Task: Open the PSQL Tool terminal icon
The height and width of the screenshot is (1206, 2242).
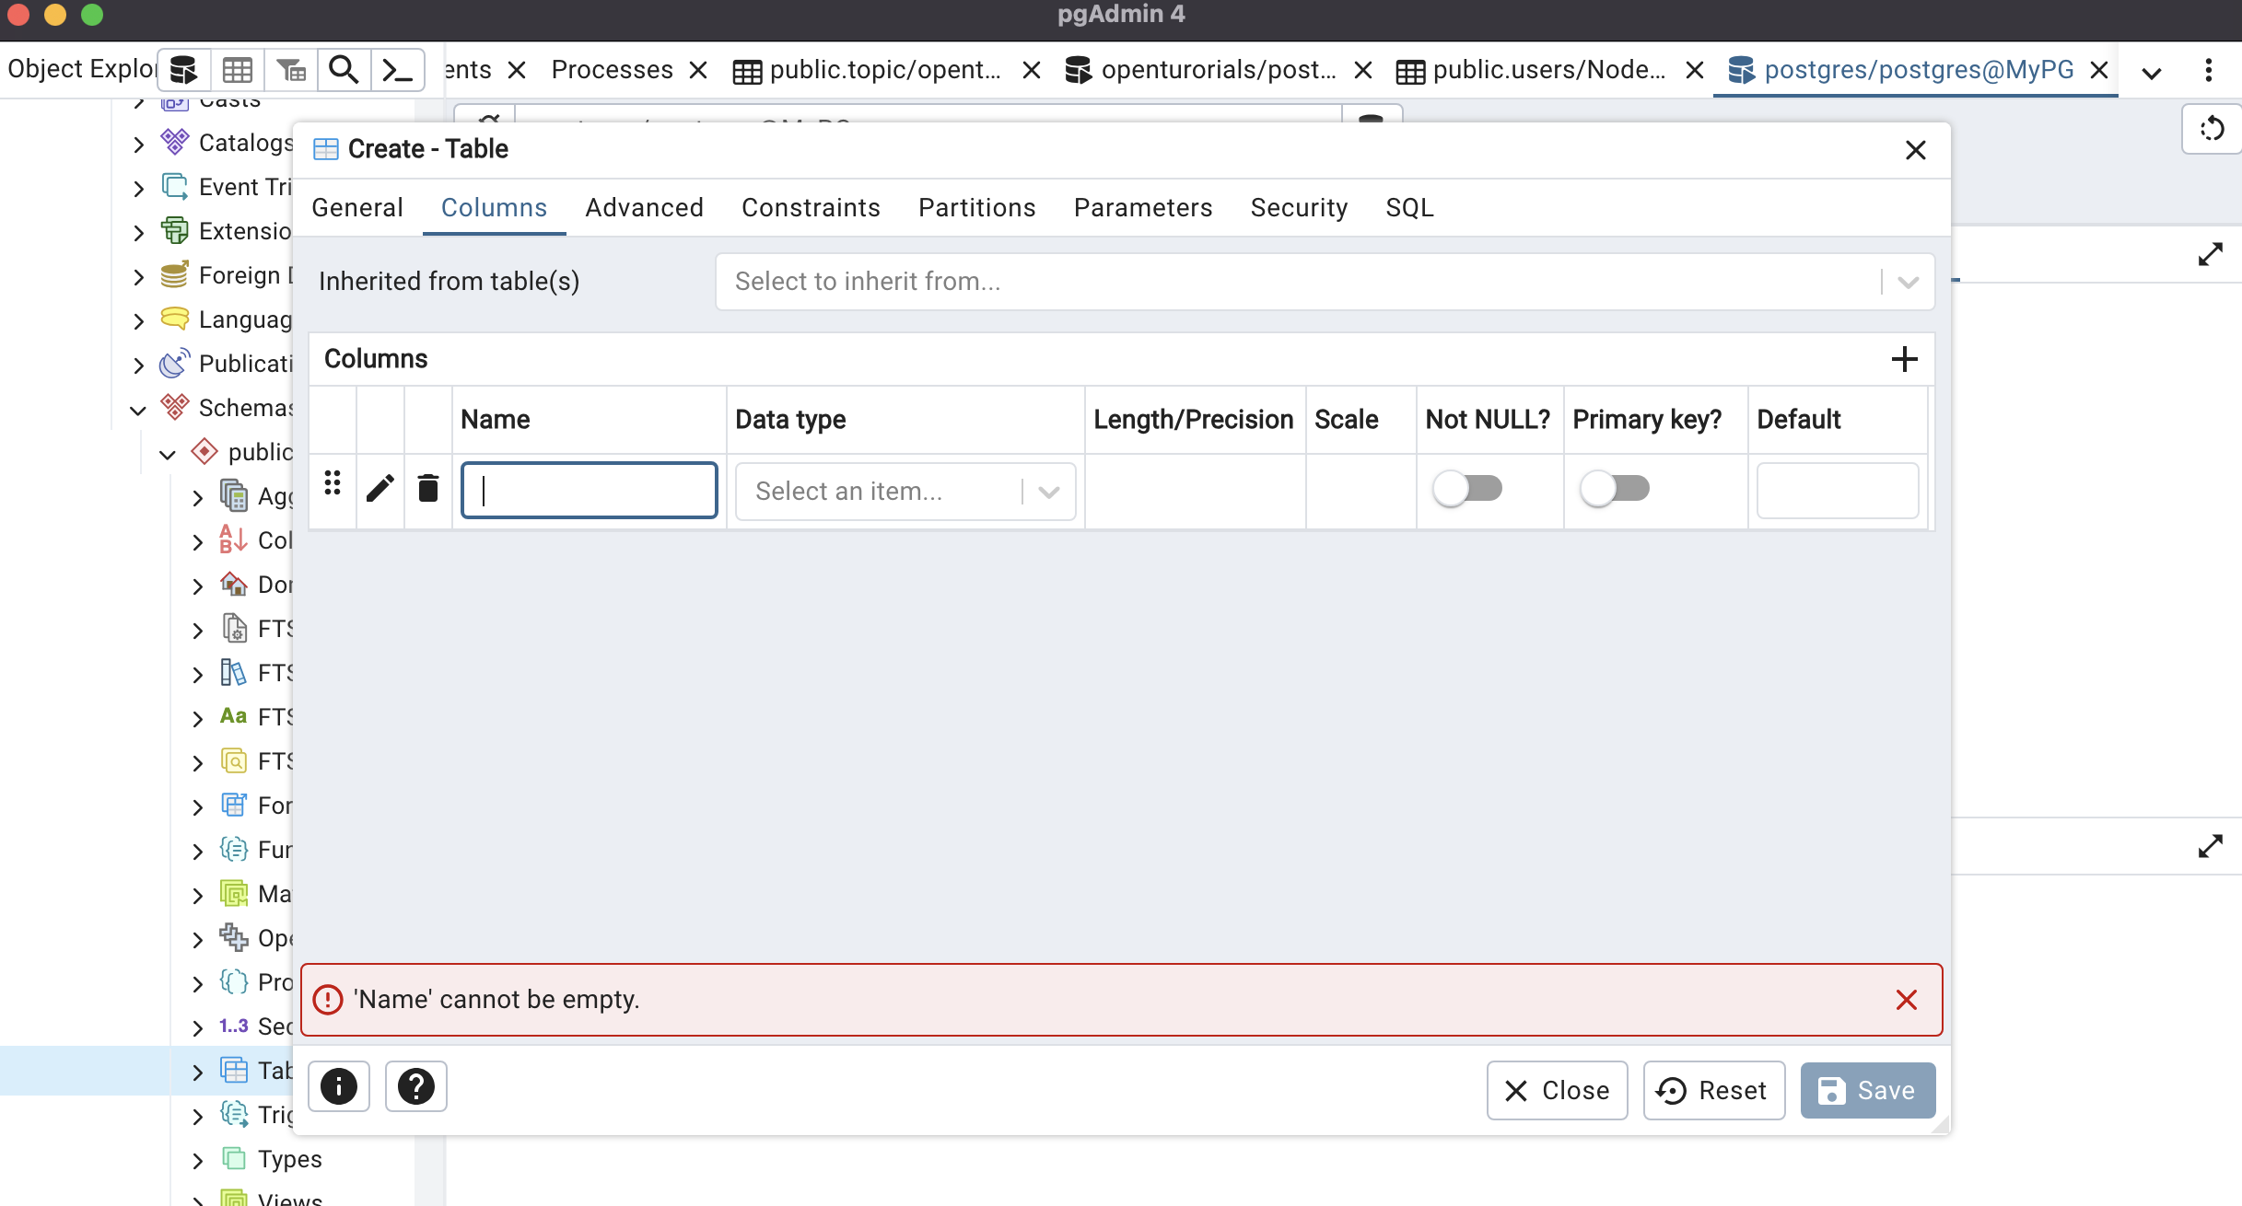Action: 397,70
